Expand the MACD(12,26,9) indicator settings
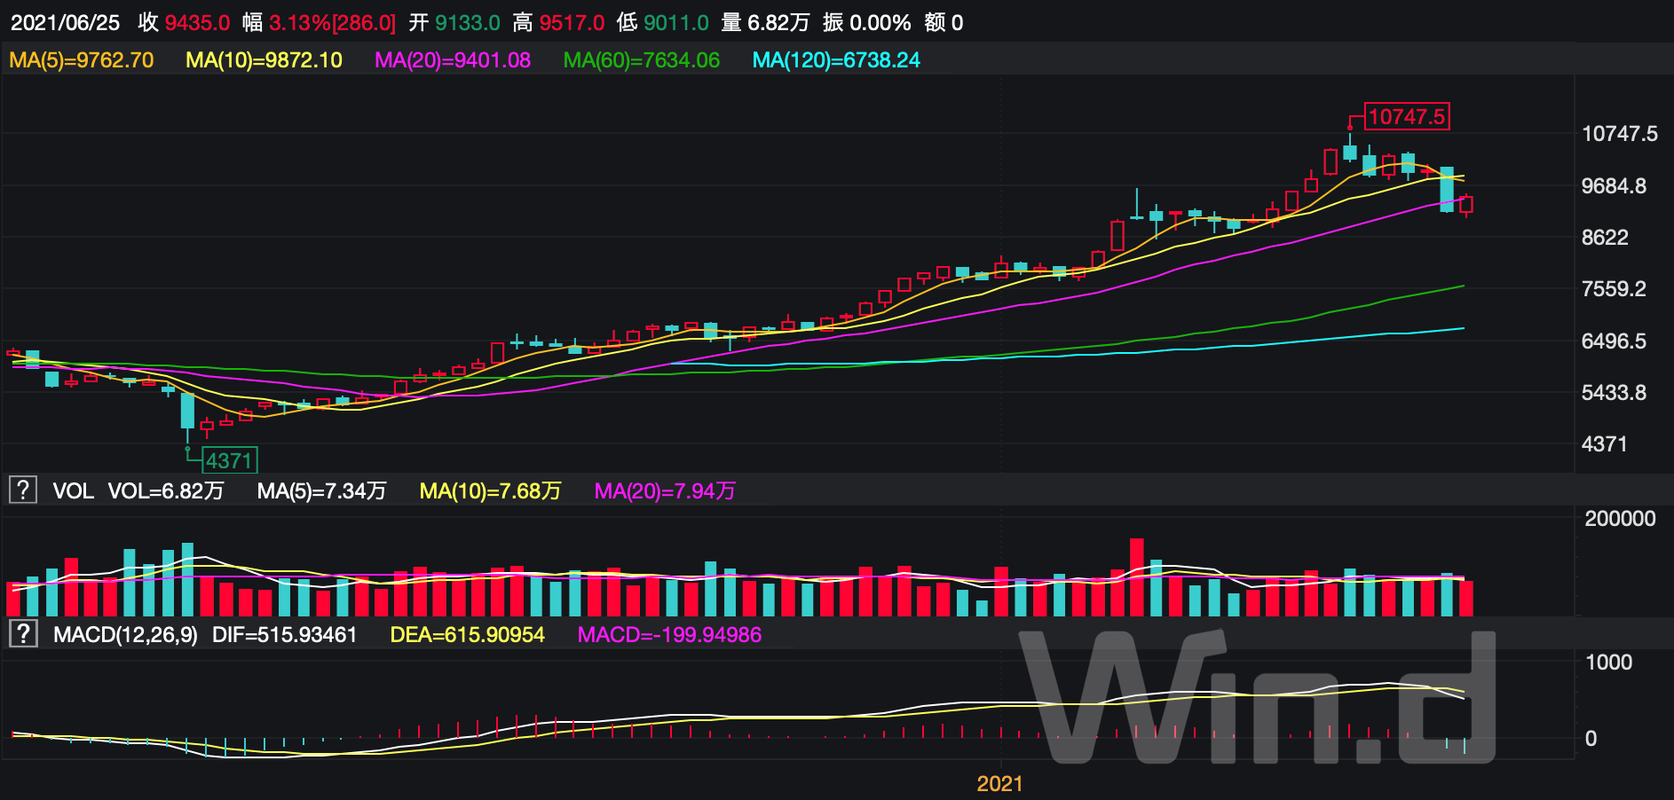The width and height of the screenshot is (1674, 800). tap(126, 635)
